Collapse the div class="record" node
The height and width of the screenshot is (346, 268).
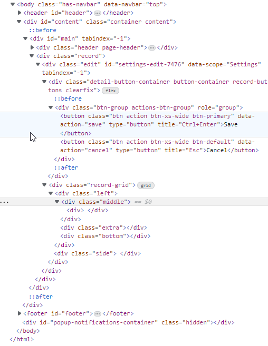tap(32, 56)
